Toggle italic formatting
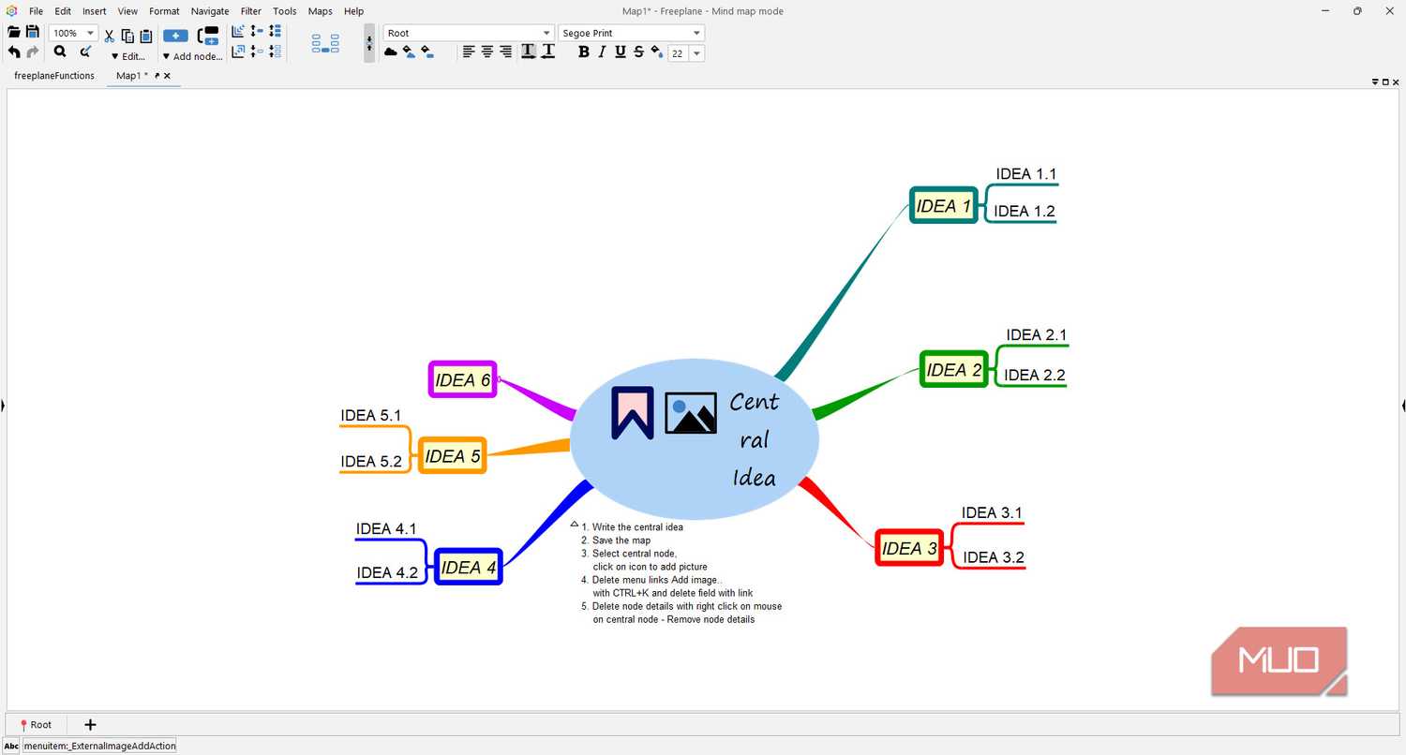This screenshot has height=755, width=1406. click(602, 52)
